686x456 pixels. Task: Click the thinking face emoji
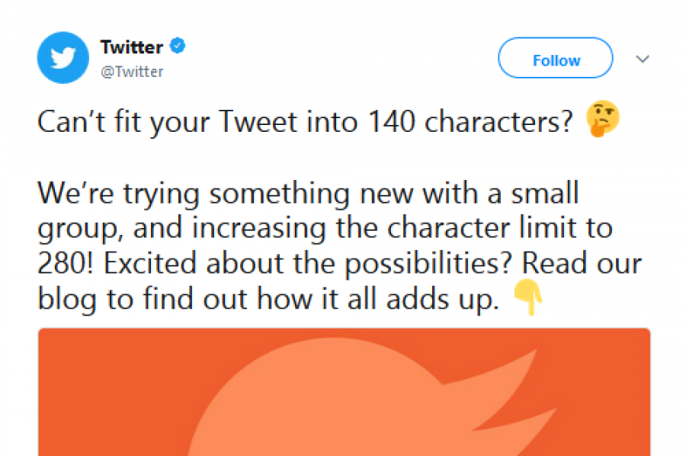coord(603,119)
